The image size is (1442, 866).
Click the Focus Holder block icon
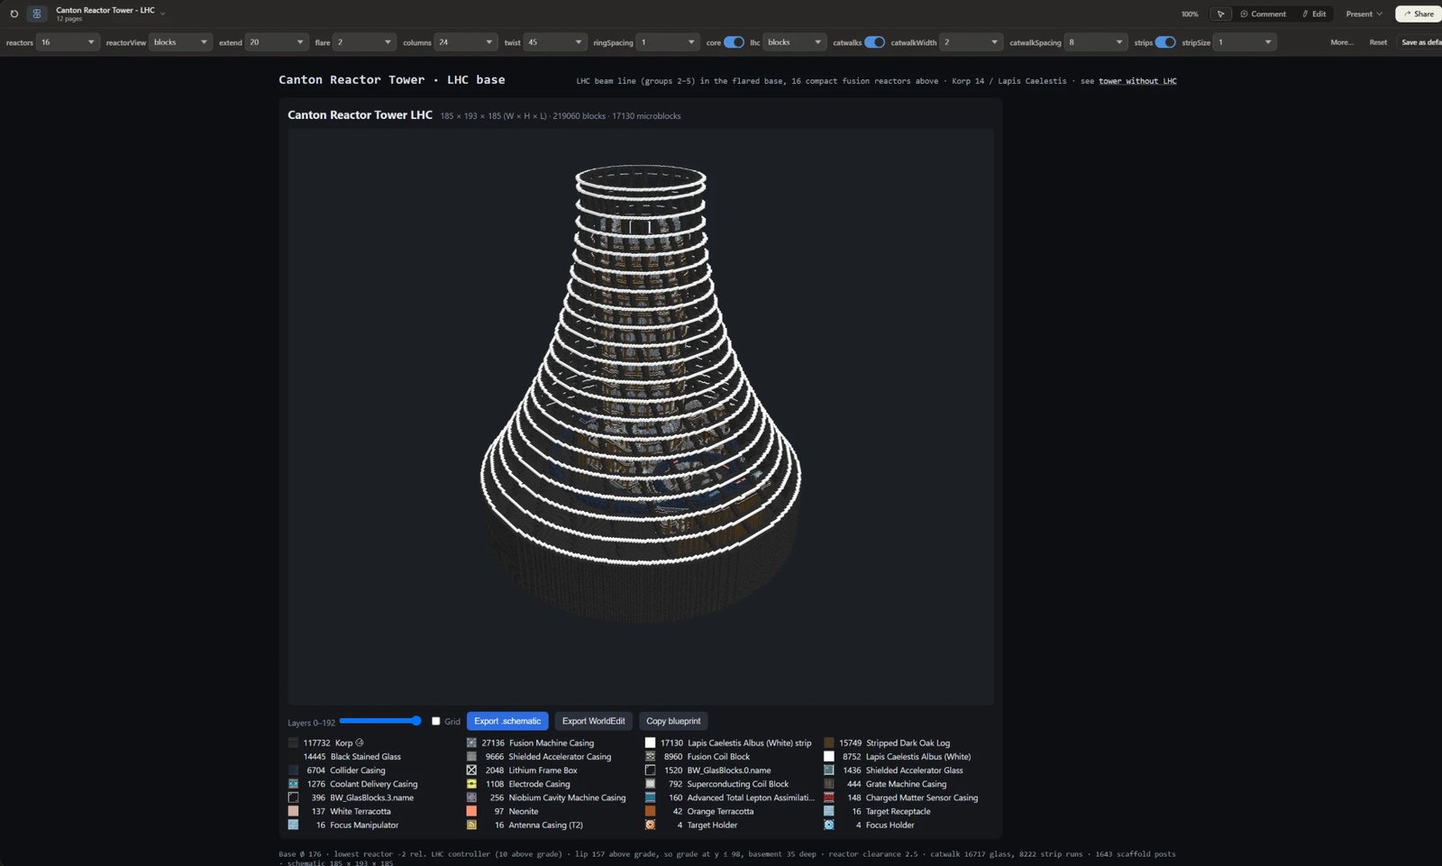click(x=828, y=825)
